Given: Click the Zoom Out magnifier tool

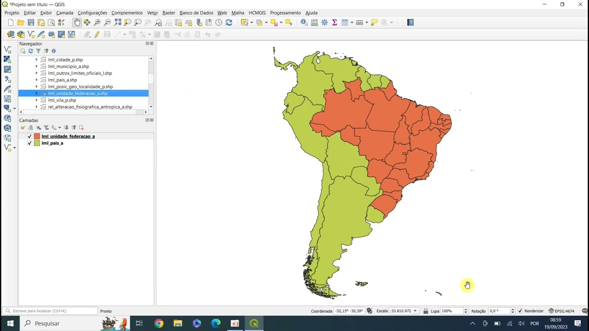Looking at the screenshot, I should click(x=107, y=23).
